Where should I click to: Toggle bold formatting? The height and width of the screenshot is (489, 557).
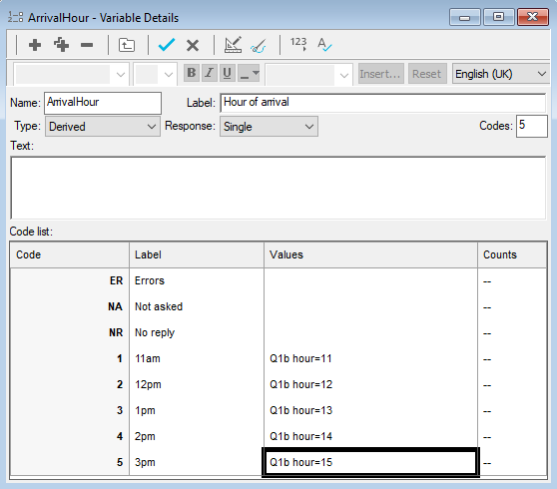coord(191,73)
